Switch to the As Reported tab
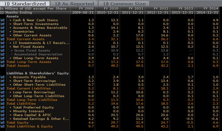222x131 pixels. click(x=74, y=4)
